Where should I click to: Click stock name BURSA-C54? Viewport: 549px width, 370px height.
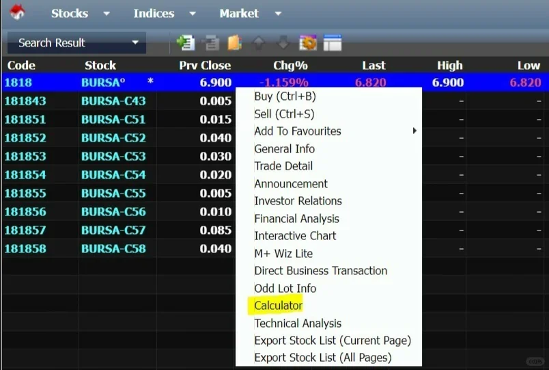point(113,174)
